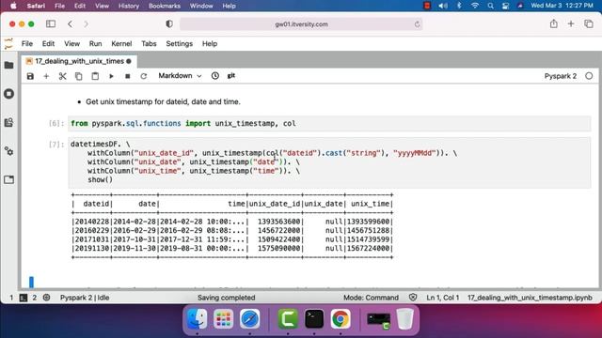
Task: Click 'Pyspark 2 | Idle' status text
Action: tap(85, 298)
